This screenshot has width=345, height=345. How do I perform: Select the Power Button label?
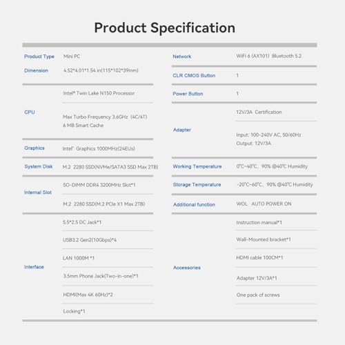188,94
